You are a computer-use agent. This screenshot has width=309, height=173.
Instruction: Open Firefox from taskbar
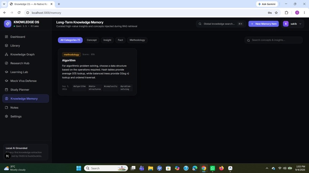click(x=222, y=168)
